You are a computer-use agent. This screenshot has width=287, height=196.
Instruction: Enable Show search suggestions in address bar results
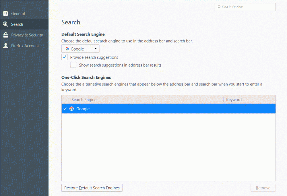click(x=73, y=65)
